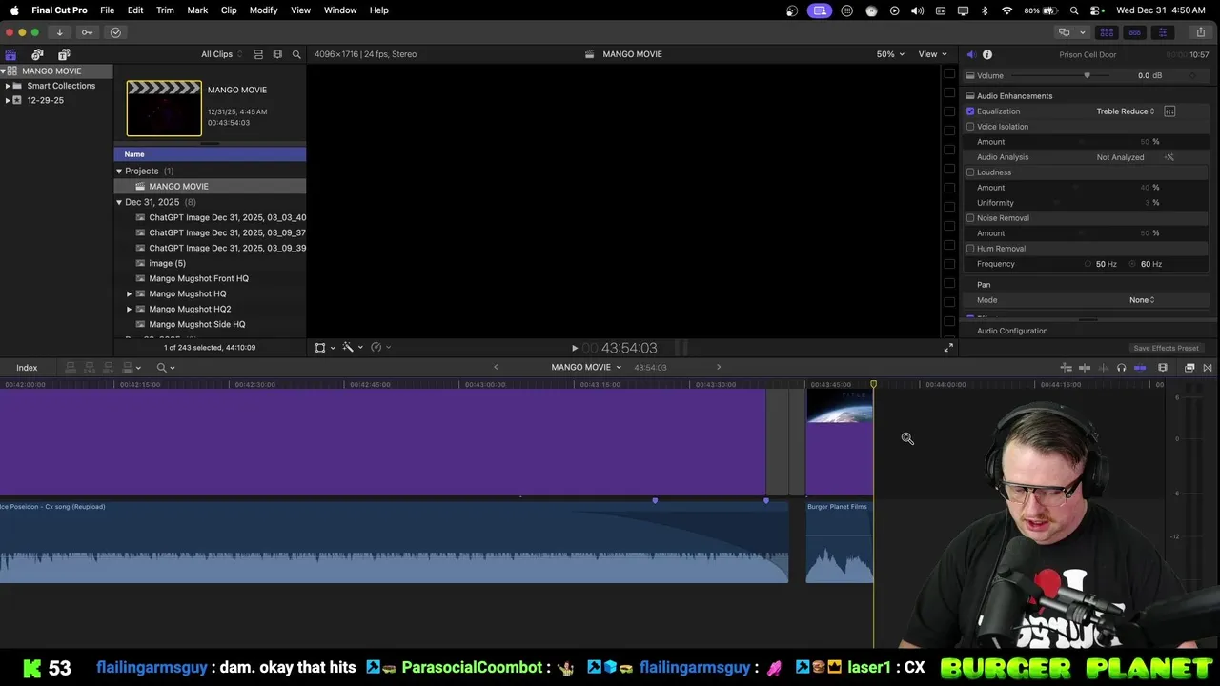The width and height of the screenshot is (1220, 686).
Task: Open All Clips filter dropdown
Action: coord(221,54)
